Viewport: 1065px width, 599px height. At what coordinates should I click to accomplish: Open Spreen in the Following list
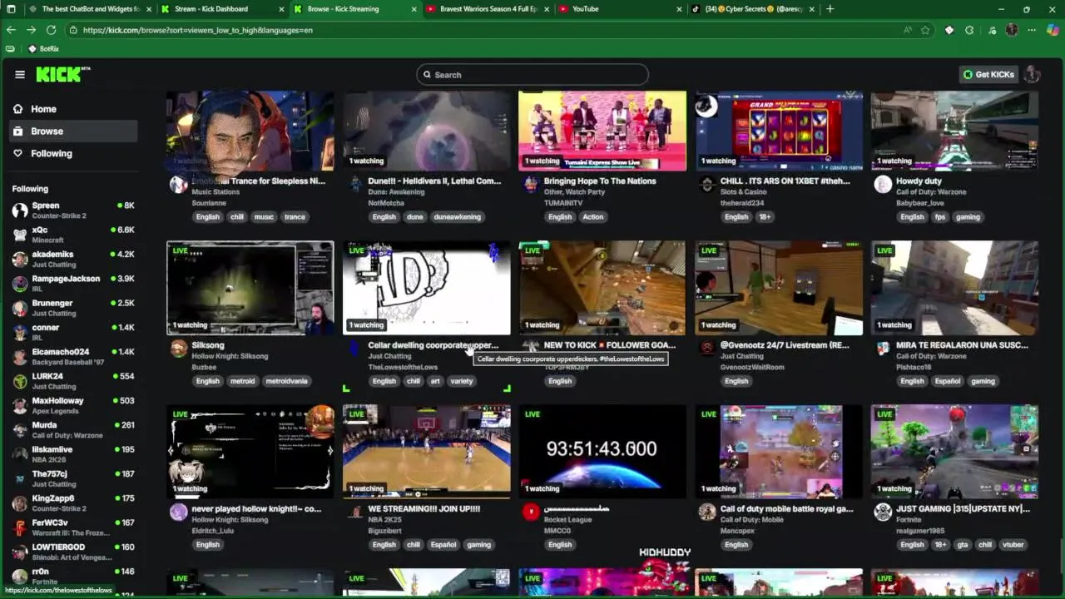pos(73,210)
